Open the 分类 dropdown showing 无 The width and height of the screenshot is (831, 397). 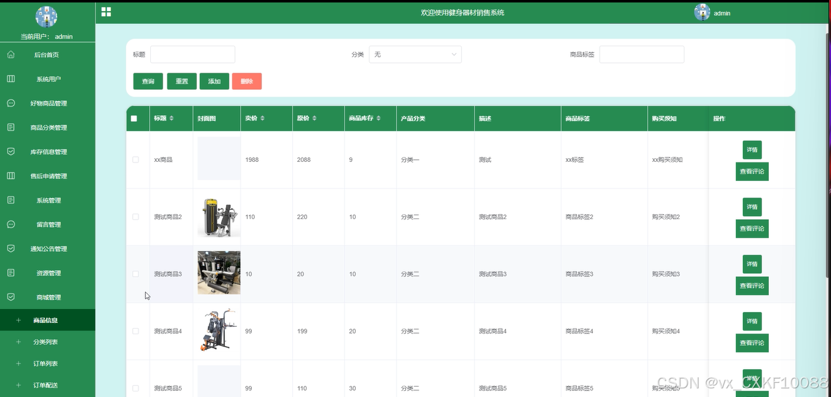pyautogui.click(x=415, y=54)
